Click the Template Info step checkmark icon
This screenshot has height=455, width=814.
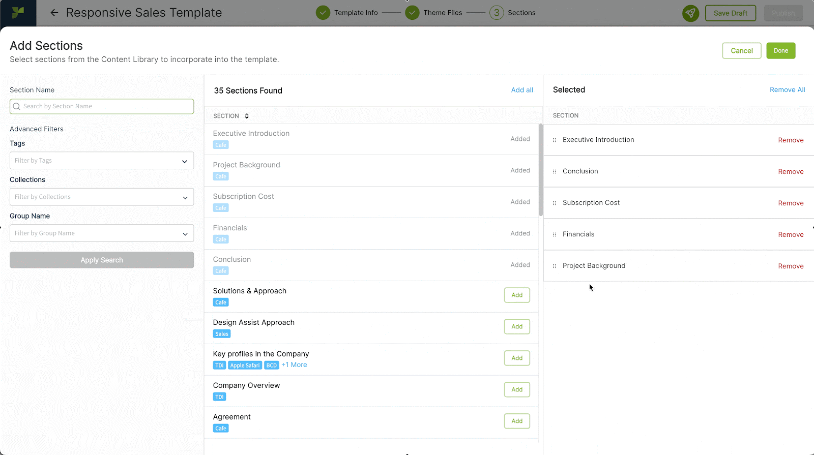click(x=323, y=13)
